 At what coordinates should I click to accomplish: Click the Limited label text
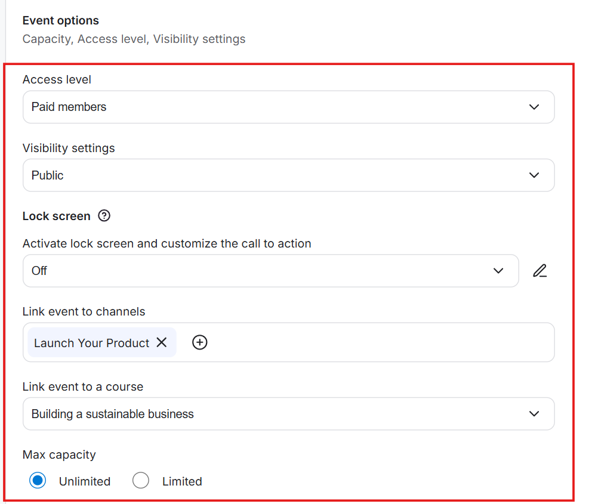[182, 481]
